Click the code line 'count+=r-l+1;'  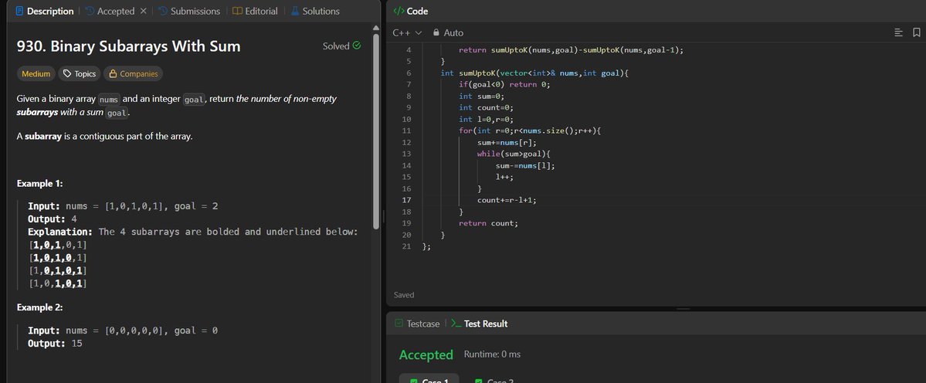point(507,200)
